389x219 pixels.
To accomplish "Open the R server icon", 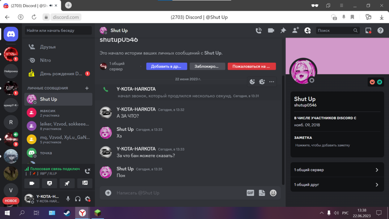I will 11,122.
